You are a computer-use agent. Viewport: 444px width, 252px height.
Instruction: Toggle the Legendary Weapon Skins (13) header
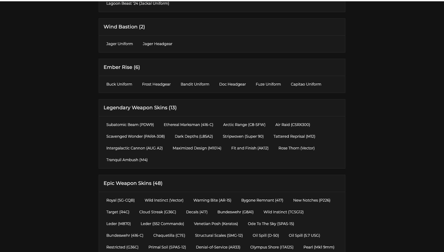point(222,108)
